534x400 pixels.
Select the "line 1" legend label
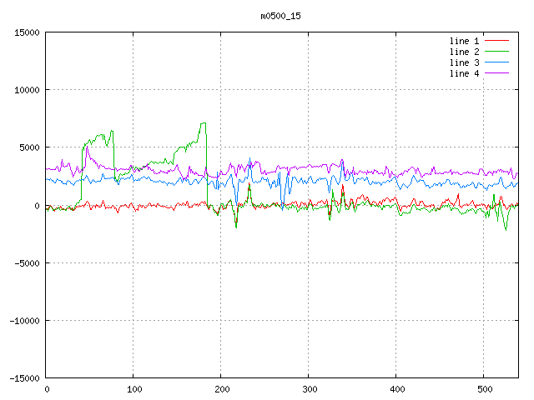(464, 41)
